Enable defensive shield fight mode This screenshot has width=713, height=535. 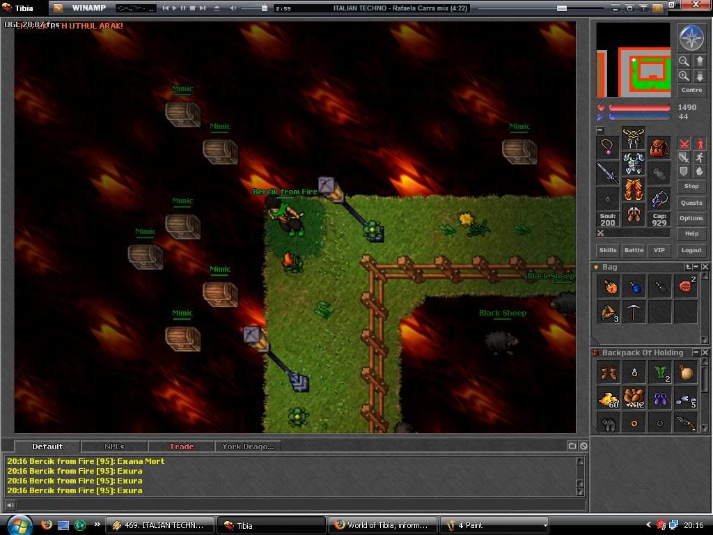(x=684, y=171)
